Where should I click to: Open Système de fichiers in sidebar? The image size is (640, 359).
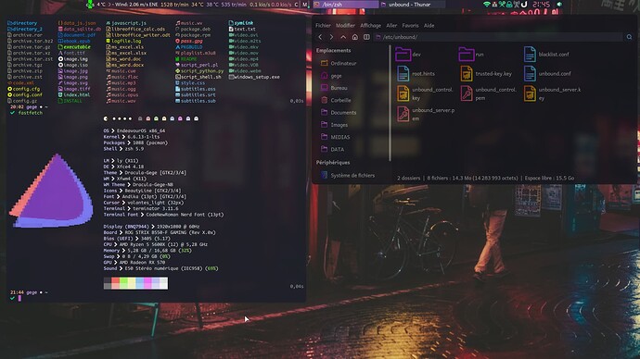(348, 176)
